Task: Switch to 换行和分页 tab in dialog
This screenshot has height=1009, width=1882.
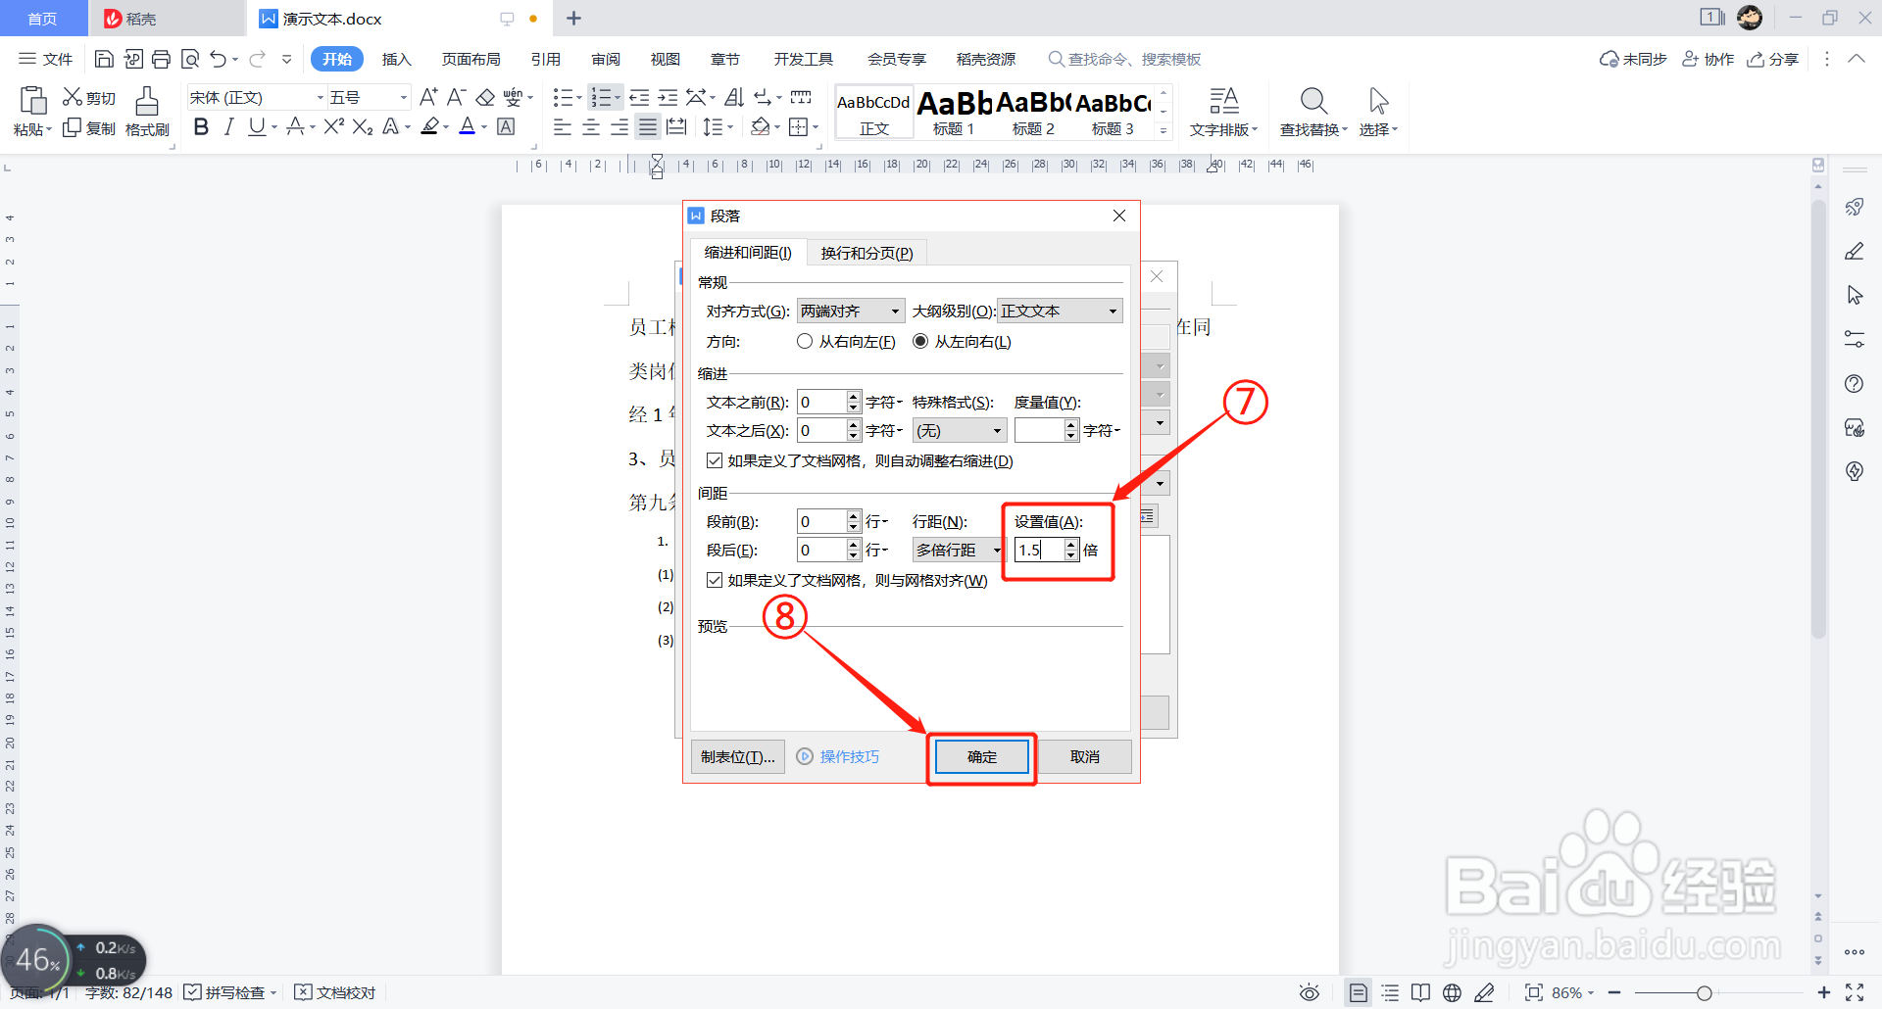Action: pyautogui.click(x=867, y=253)
